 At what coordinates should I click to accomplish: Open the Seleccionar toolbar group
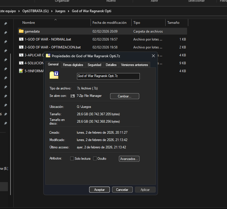(x=196, y=1)
